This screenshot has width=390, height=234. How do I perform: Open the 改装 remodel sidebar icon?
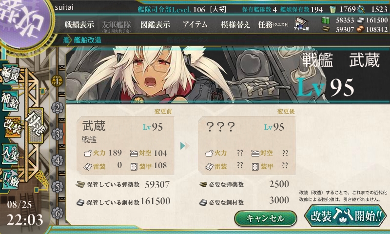12,127
